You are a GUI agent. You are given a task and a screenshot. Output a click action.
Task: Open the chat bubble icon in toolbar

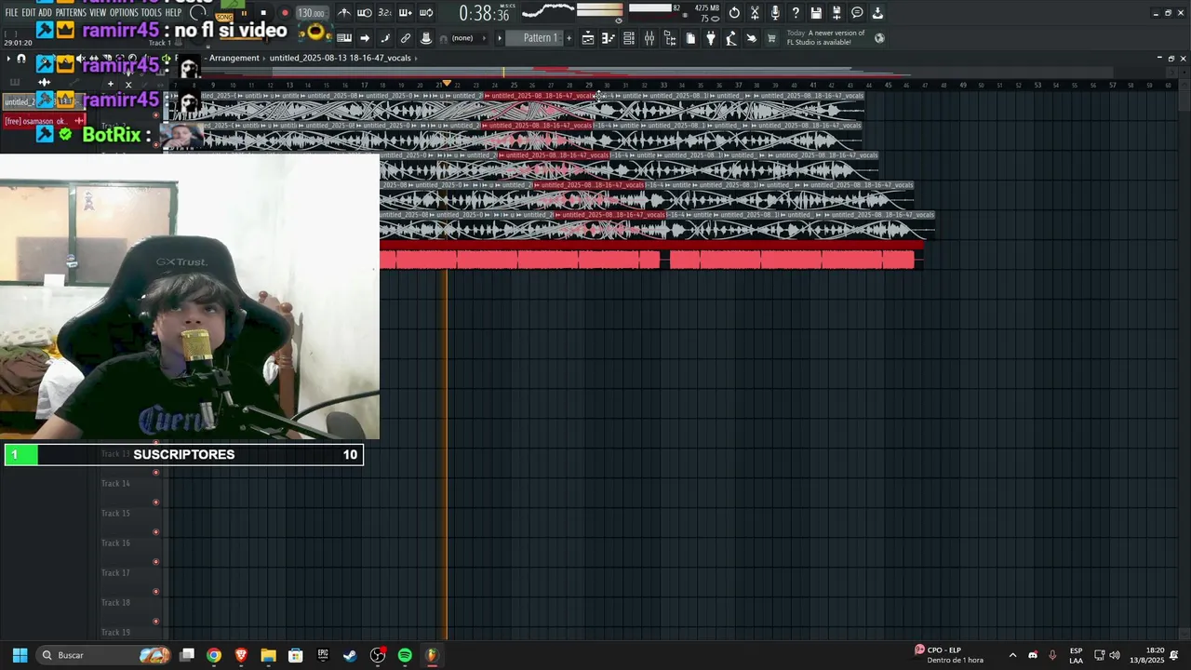[857, 13]
